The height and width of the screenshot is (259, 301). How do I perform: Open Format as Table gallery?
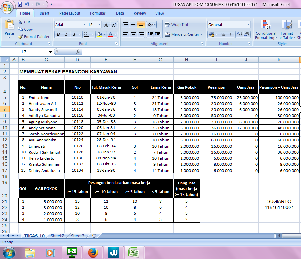287,30
